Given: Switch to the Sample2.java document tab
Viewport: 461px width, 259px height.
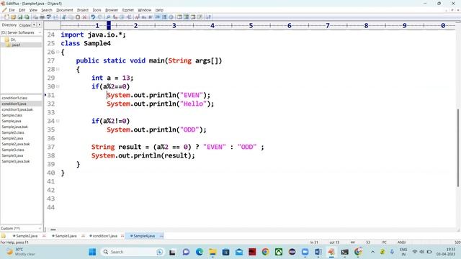Looking at the screenshot, I should 27,236.
